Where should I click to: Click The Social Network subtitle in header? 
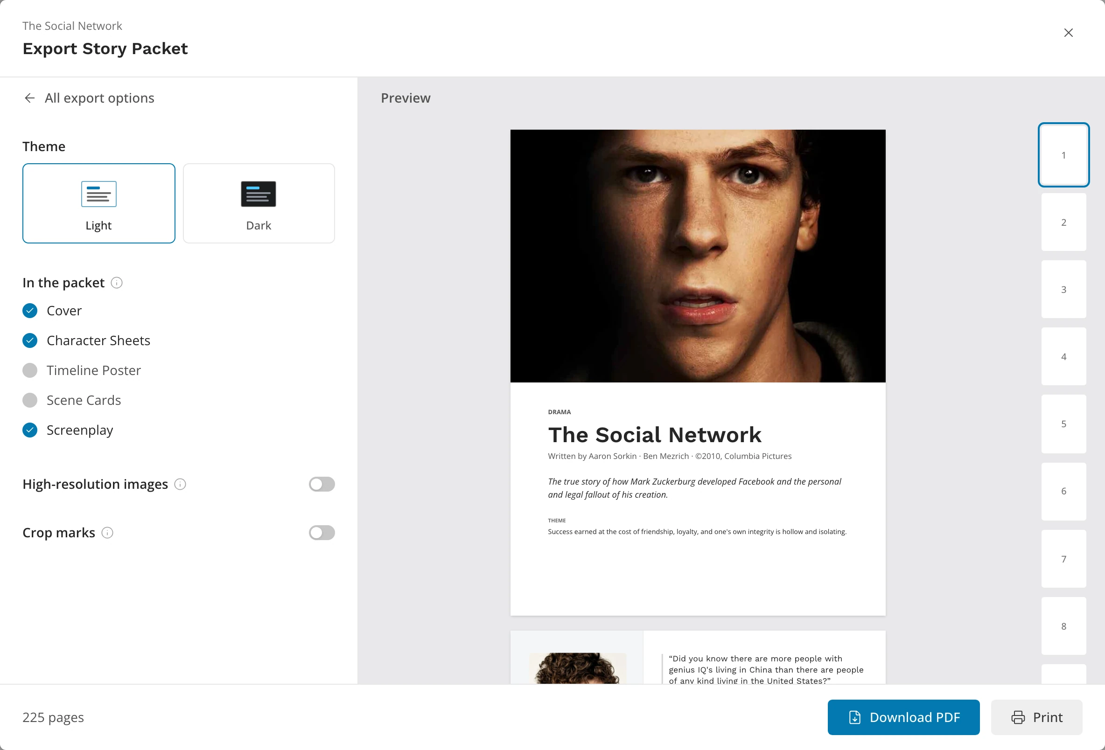point(72,26)
